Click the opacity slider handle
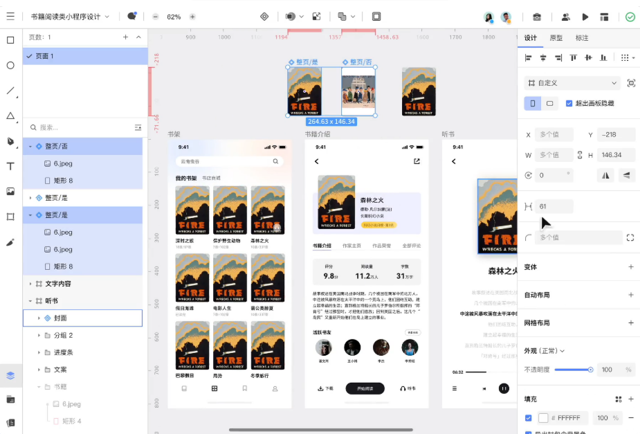 click(x=590, y=370)
